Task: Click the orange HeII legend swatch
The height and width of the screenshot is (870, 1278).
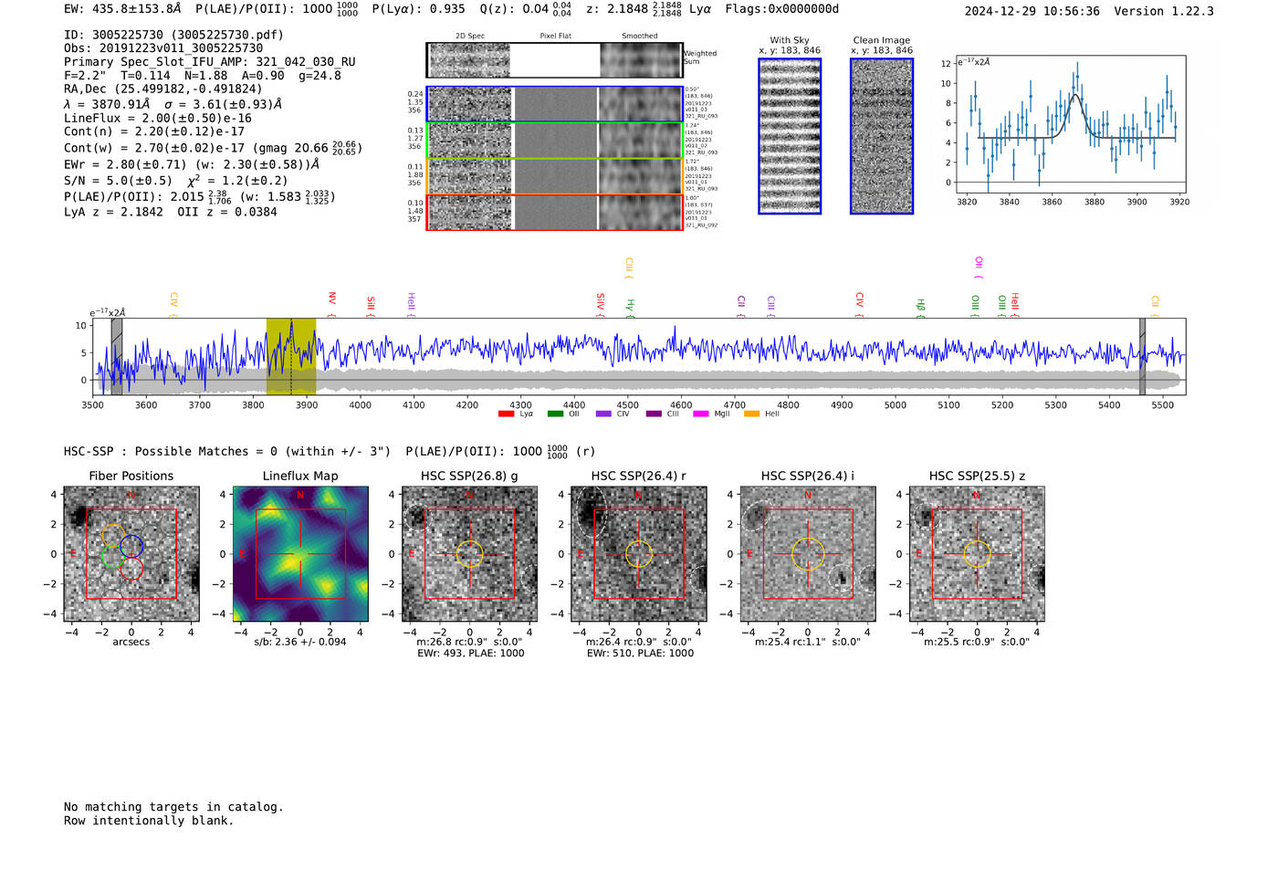Action: (x=752, y=414)
